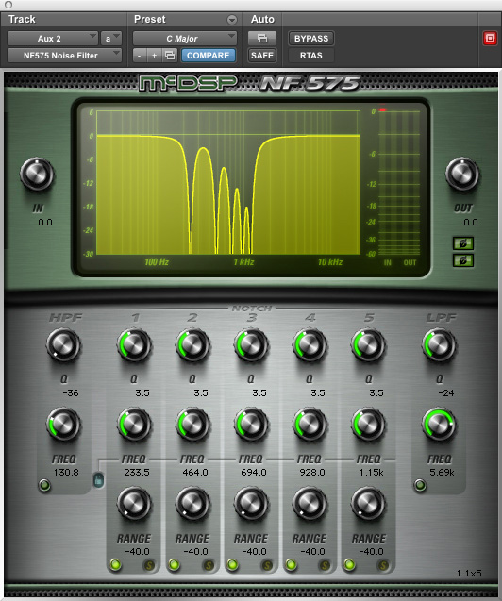502x601 pixels.
Task: Click the window close button in title bar
Action: click(x=8, y=5)
